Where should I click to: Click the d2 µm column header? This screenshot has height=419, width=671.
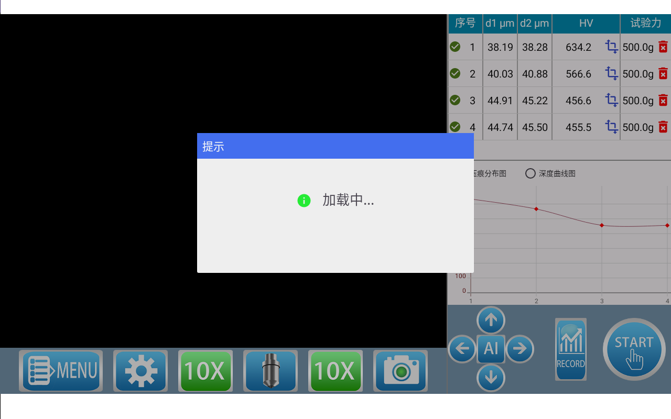[535, 23]
